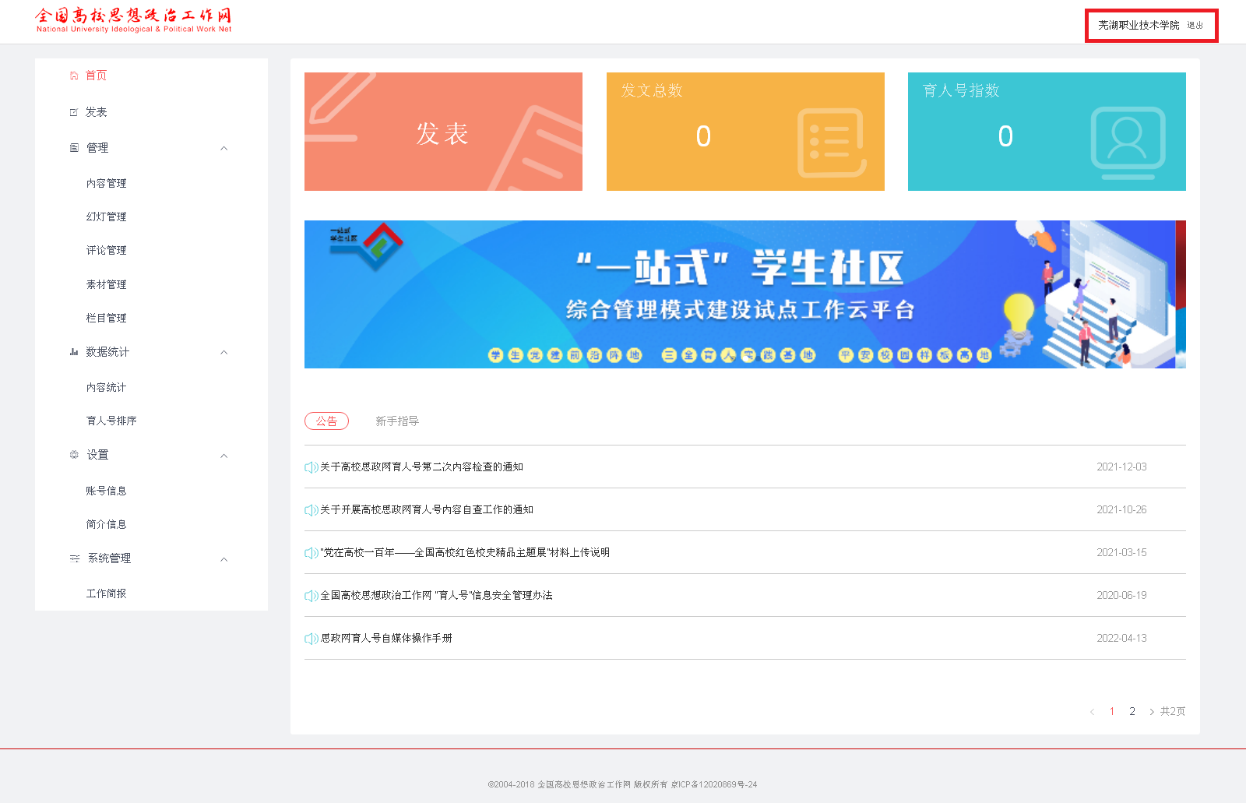The width and height of the screenshot is (1246, 803).
Task: Click the home icon beside 首页
Action: coord(74,76)
